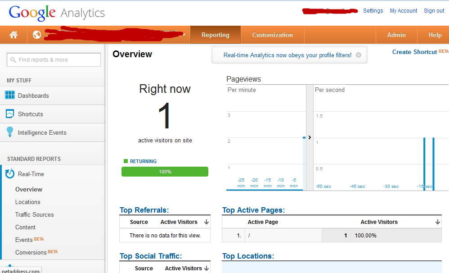Click the per-minute pageview bar

coord(304,164)
